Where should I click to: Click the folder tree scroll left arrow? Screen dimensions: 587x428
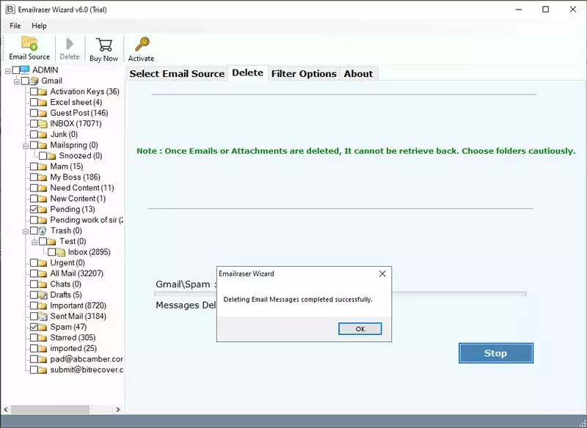click(6, 409)
